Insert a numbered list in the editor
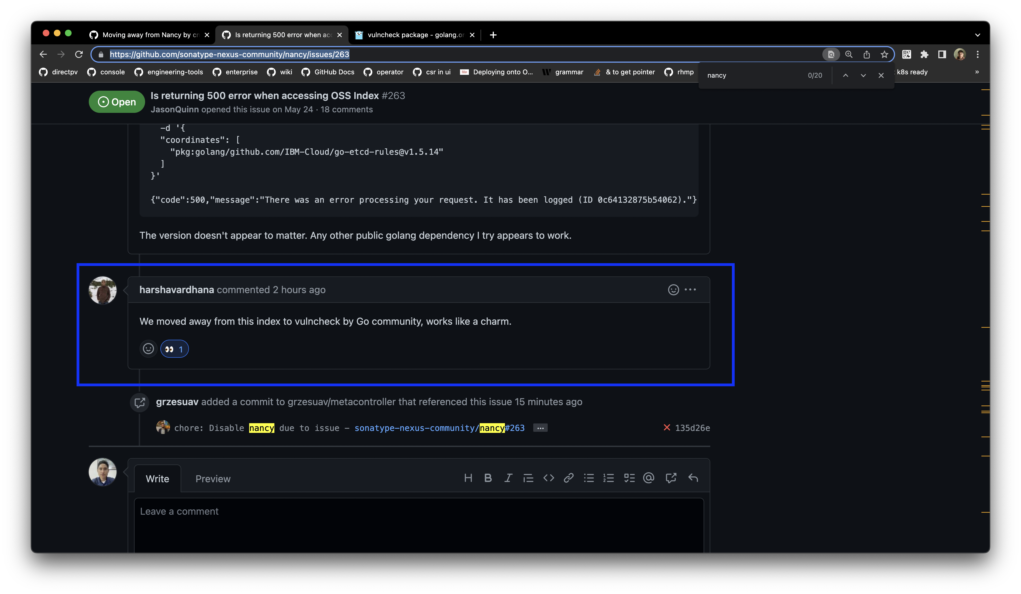 click(608, 478)
